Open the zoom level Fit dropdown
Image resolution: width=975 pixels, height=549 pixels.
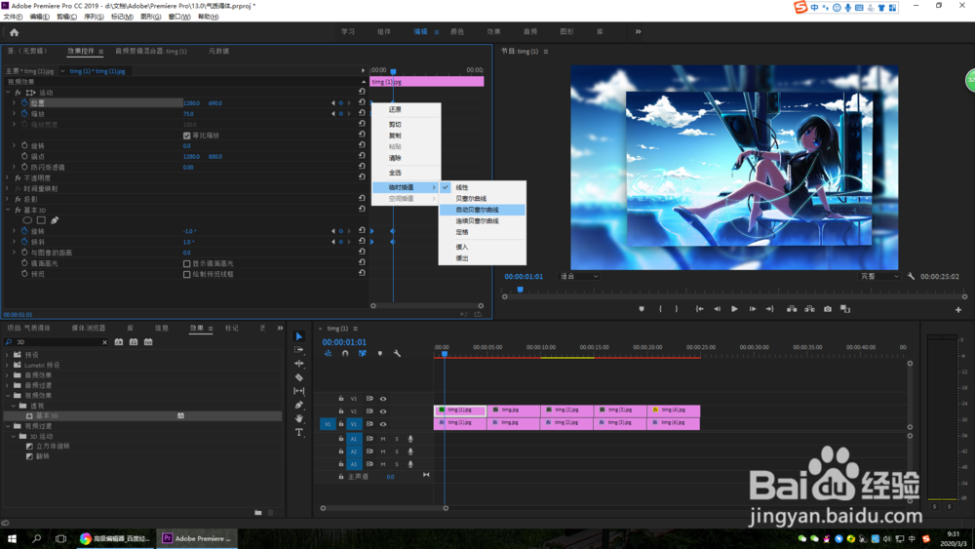(x=578, y=276)
